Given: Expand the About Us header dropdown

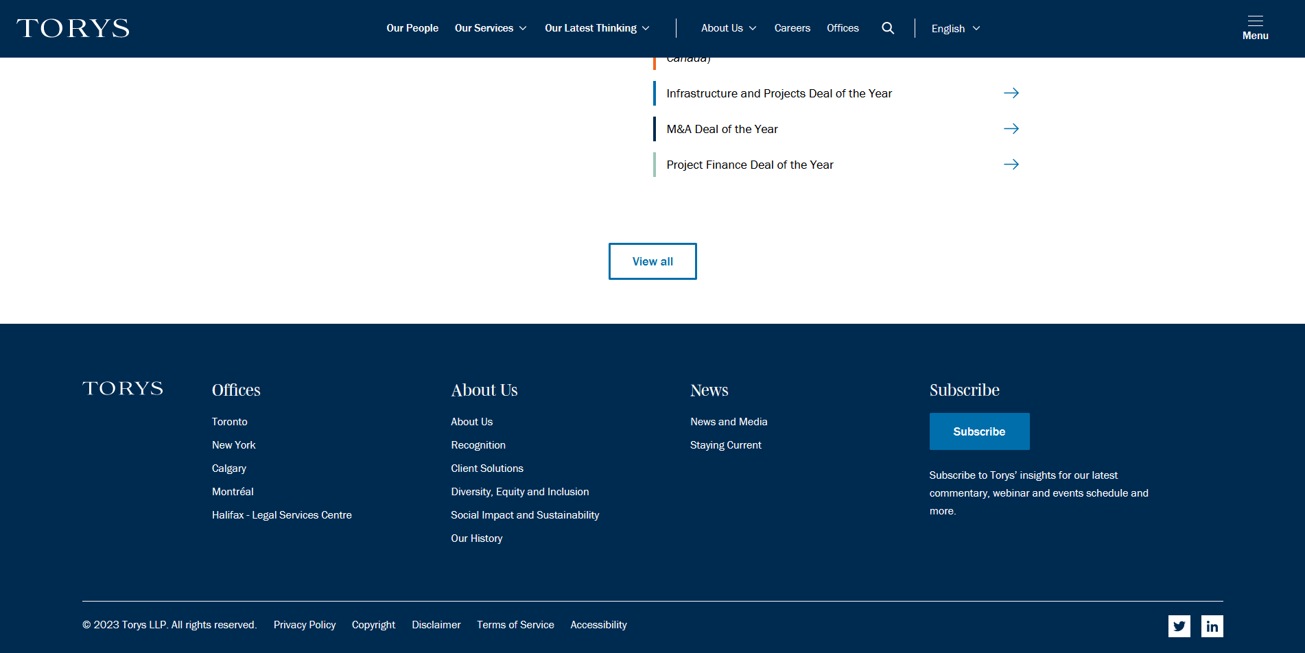Looking at the screenshot, I should pos(729,28).
